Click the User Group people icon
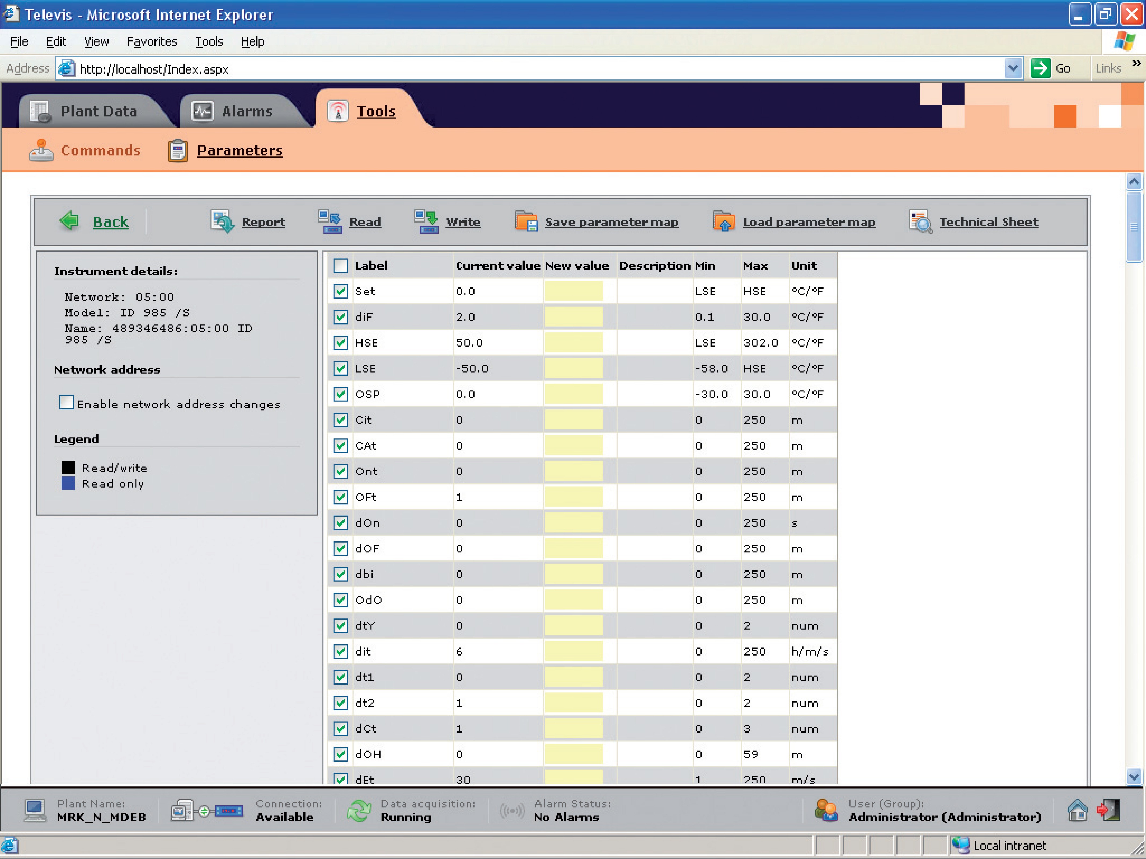The image size is (1146, 859). click(x=826, y=811)
